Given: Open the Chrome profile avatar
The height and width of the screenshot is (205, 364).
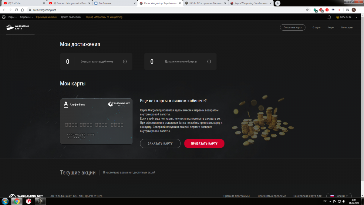Looking at the screenshot, I should coord(354,10).
